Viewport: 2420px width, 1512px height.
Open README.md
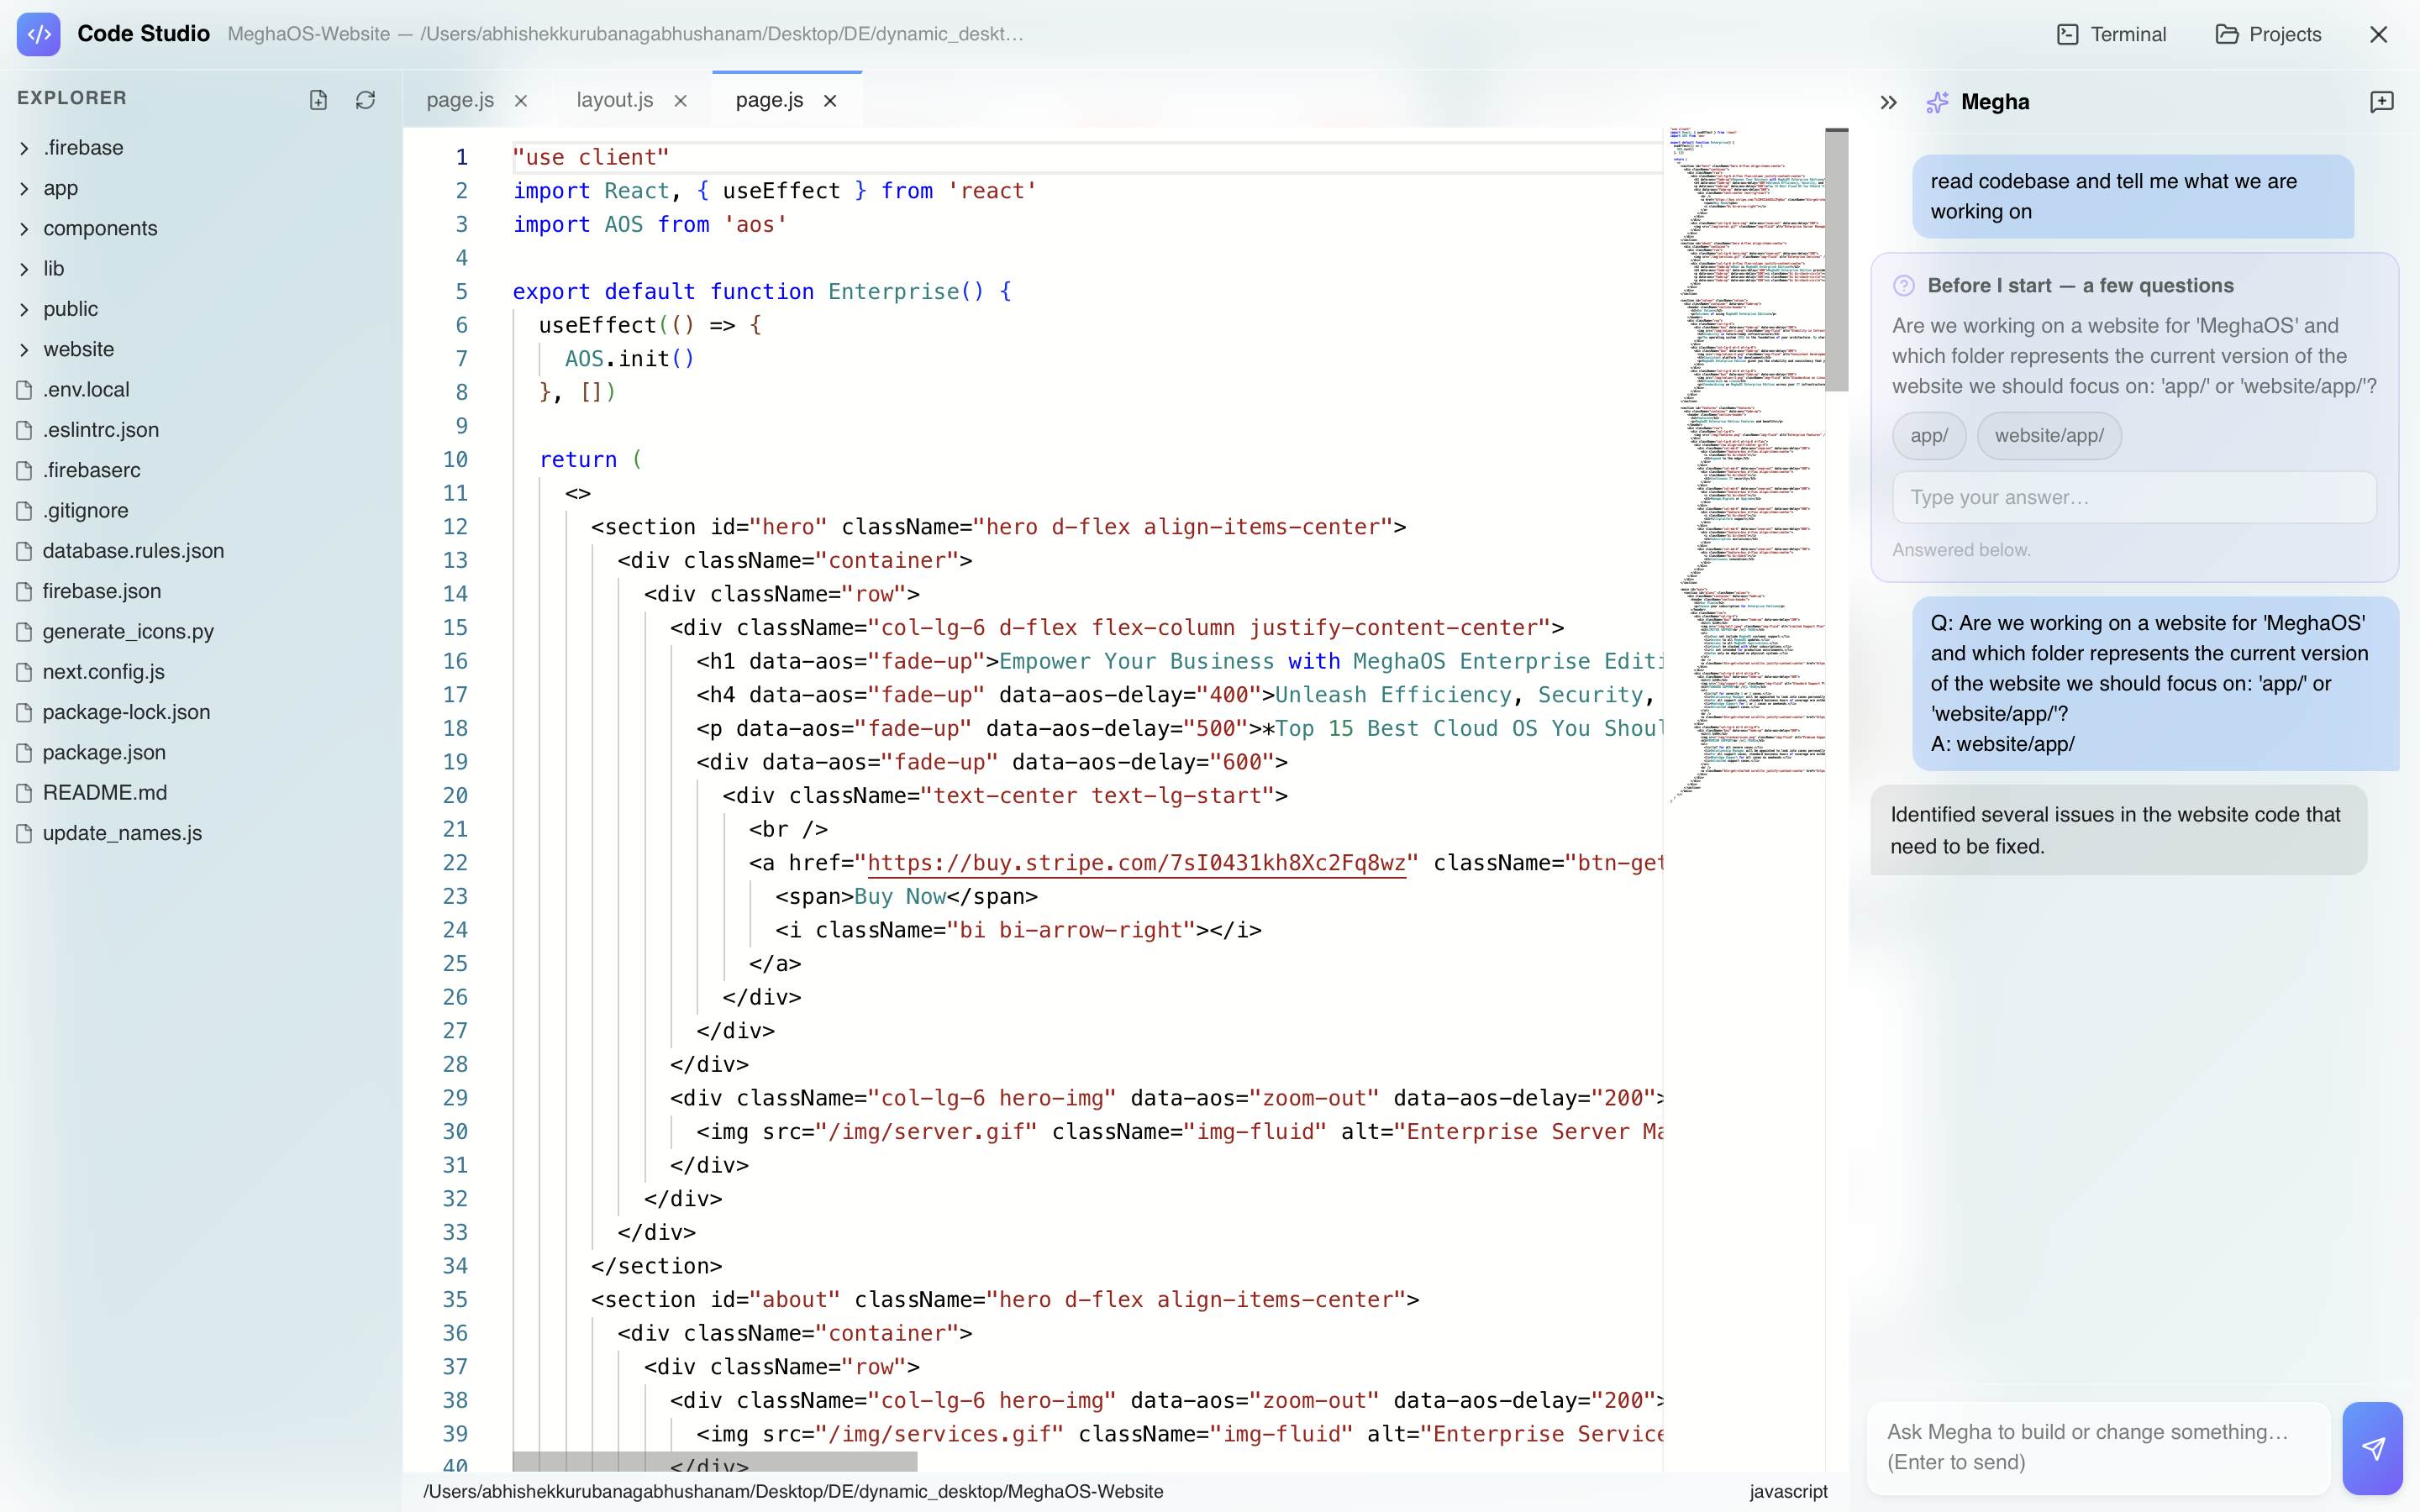(200, 793)
